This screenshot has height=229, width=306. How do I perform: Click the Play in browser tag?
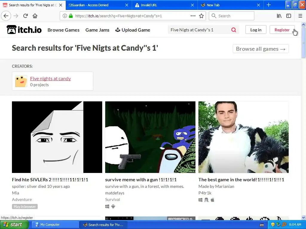point(25,207)
